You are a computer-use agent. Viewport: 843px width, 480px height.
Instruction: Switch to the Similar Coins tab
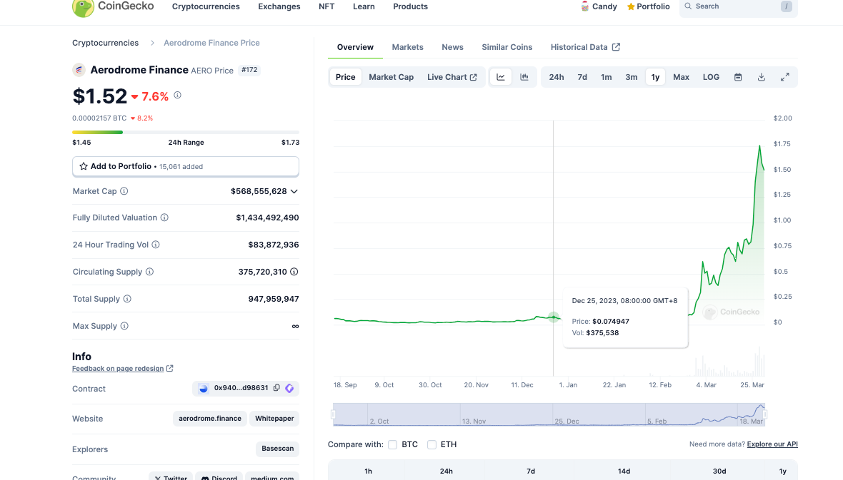point(507,47)
